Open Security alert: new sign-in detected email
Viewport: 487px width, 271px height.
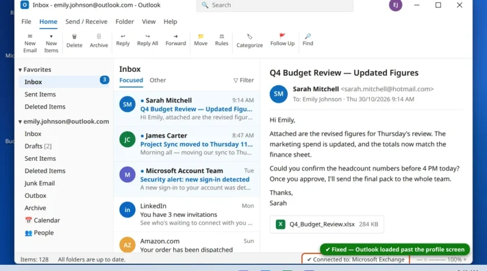(x=187, y=179)
